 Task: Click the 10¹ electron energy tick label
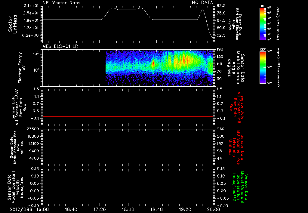point(36,70)
